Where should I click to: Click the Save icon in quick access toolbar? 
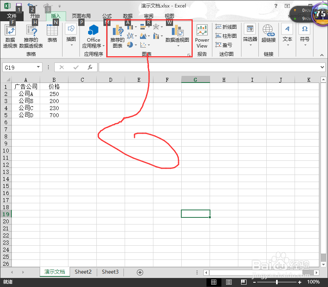[19, 6]
